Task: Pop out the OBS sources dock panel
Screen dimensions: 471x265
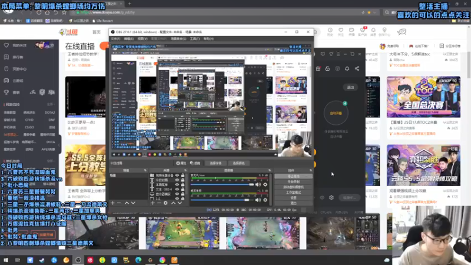Action: (185, 170)
